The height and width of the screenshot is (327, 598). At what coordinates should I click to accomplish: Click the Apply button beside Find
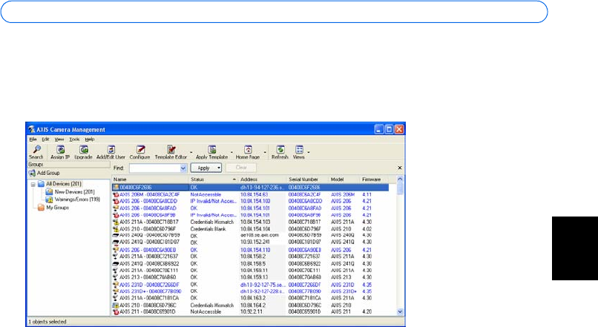pos(206,168)
